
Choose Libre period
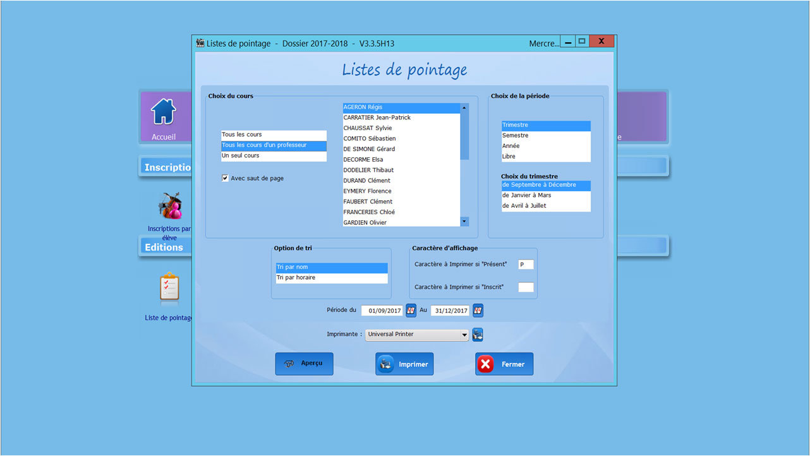tap(546, 157)
